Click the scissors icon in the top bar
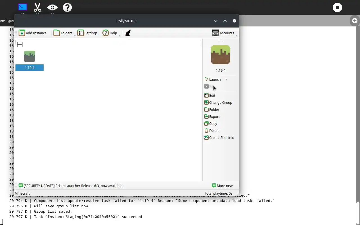The image size is (360, 225). click(37, 8)
